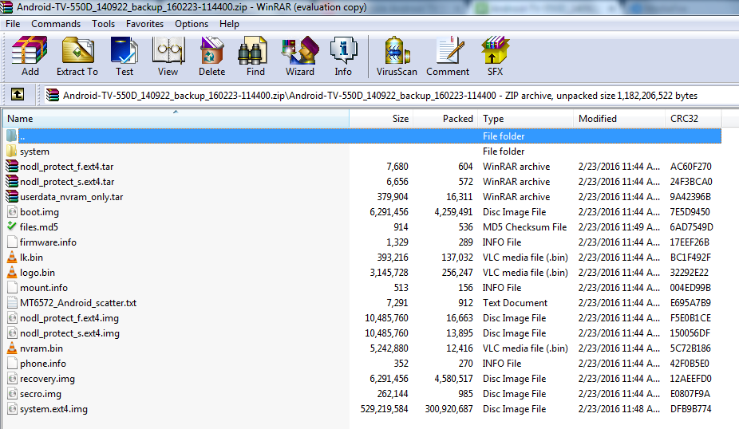
Task: Select the system folder icon
Action: 12,152
